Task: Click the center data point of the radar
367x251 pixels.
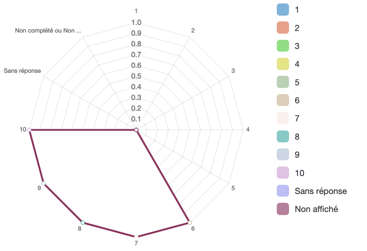Action: click(x=136, y=130)
